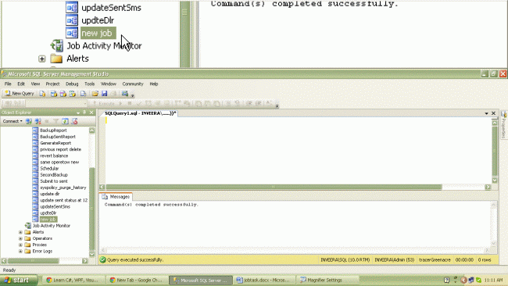
Task: Select the GenerateReport job
Action: coord(55,143)
